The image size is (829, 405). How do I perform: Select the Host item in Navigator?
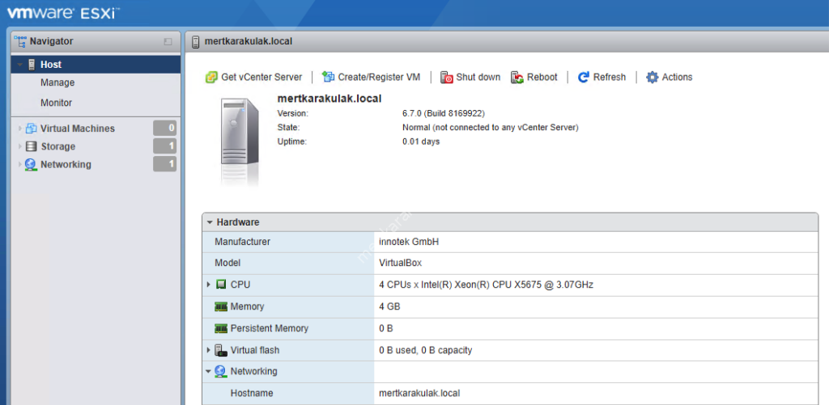tap(50, 65)
